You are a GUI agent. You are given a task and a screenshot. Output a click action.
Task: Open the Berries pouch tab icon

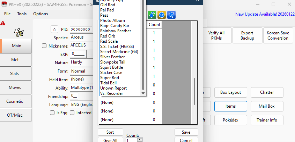(152, 15)
